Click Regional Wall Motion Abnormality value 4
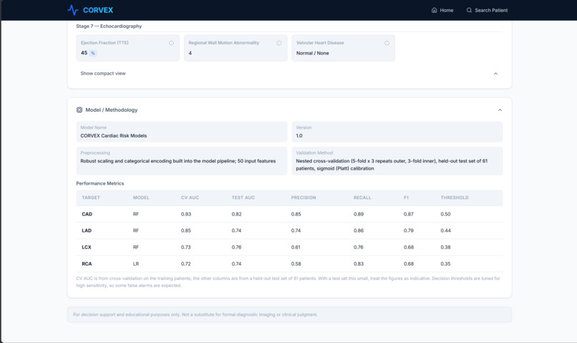The image size is (577, 343). point(190,53)
